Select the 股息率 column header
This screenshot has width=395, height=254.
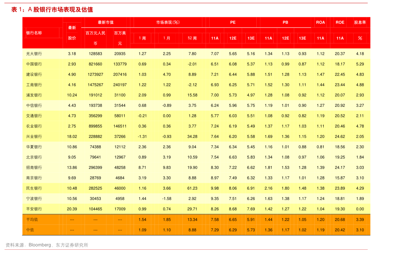[360, 22]
